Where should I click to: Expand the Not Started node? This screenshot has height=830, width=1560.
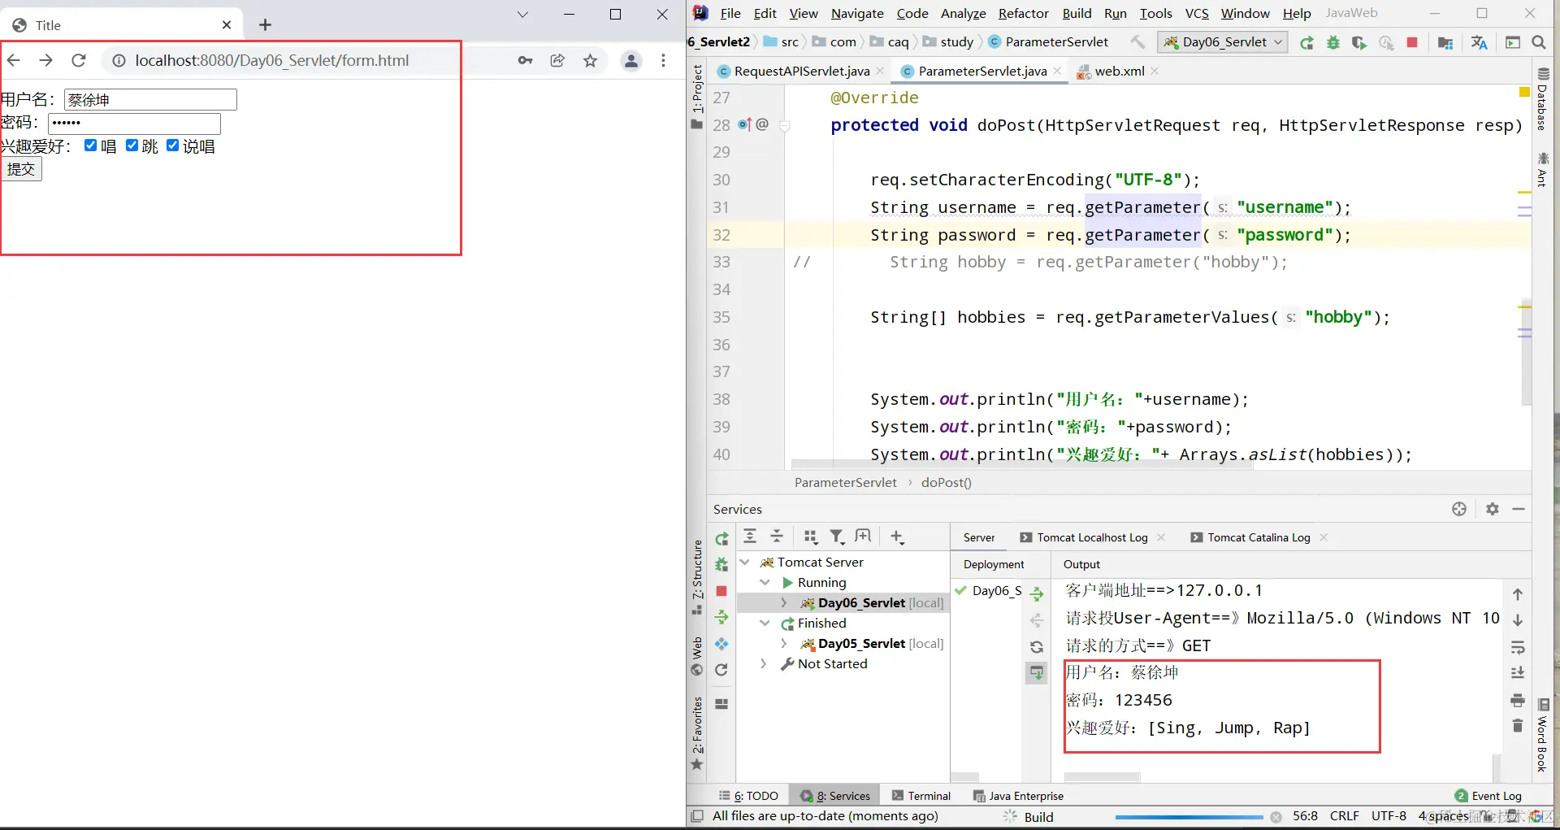(764, 663)
